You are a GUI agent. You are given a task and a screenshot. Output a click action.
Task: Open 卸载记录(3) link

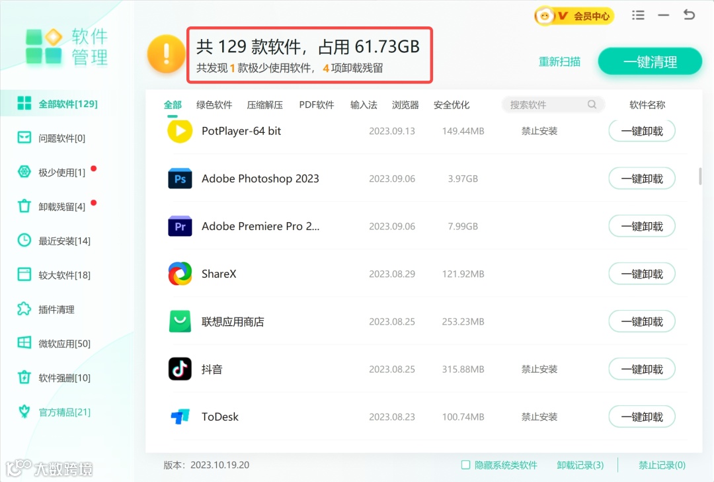580,465
